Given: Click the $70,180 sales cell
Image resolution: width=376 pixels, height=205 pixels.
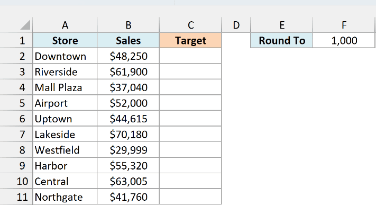Looking at the screenshot, I should point(129,134).
